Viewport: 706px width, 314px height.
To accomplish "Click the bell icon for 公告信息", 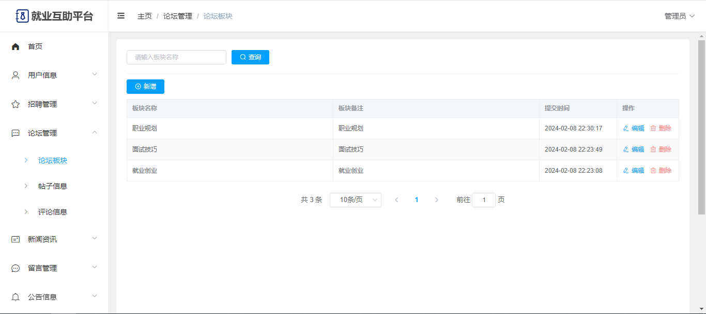I will click(16, 297).
